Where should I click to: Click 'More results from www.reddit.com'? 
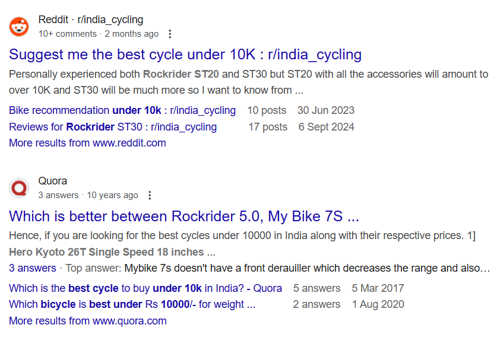pos(87,143)
